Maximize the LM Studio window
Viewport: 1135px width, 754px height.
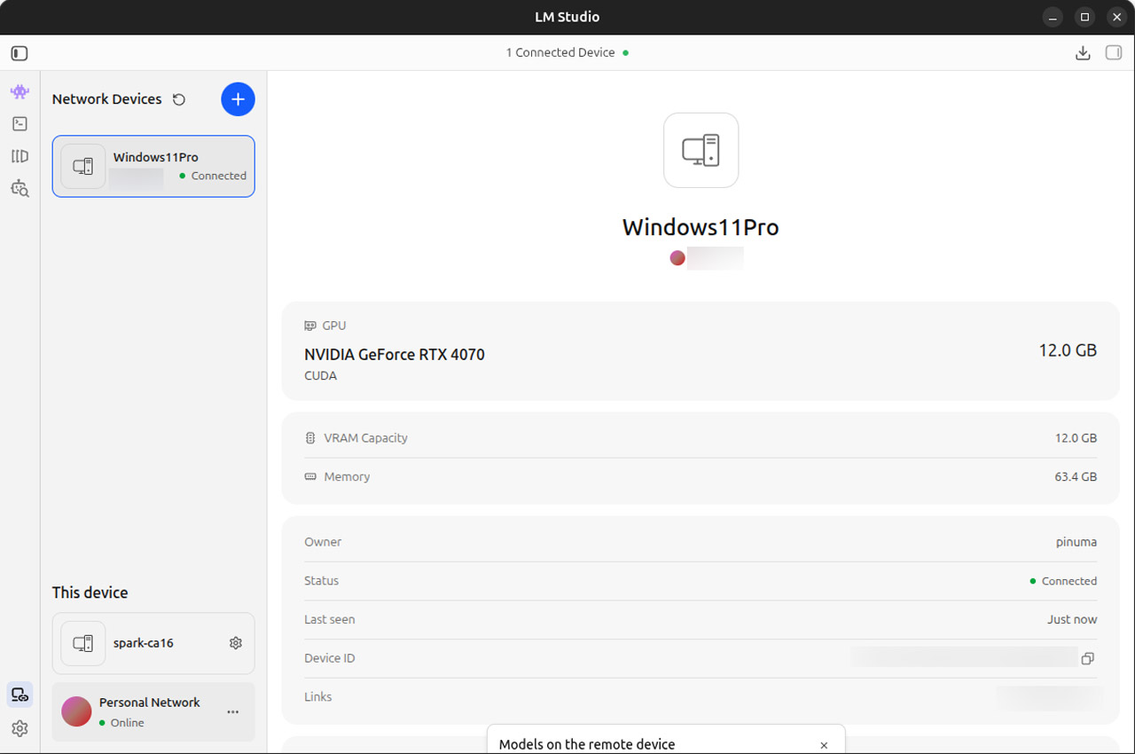tap(1084, 17)
